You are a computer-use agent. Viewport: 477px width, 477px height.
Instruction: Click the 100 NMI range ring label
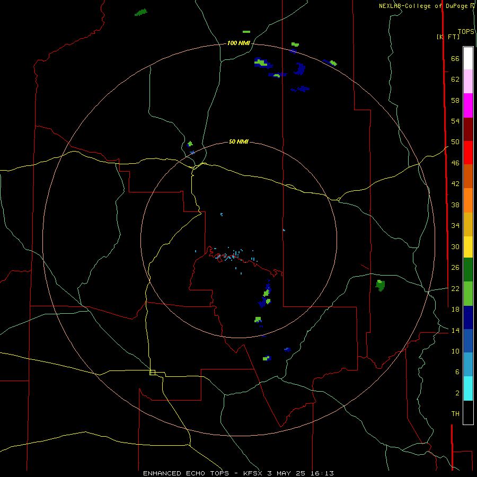click(238, 43)
